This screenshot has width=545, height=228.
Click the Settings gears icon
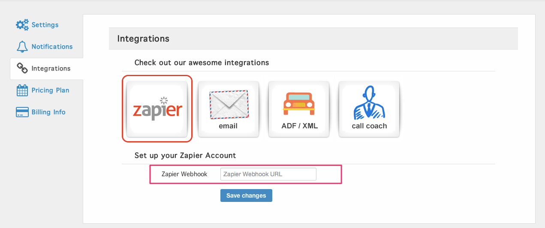pyautogui.click(x=22, y=25)
